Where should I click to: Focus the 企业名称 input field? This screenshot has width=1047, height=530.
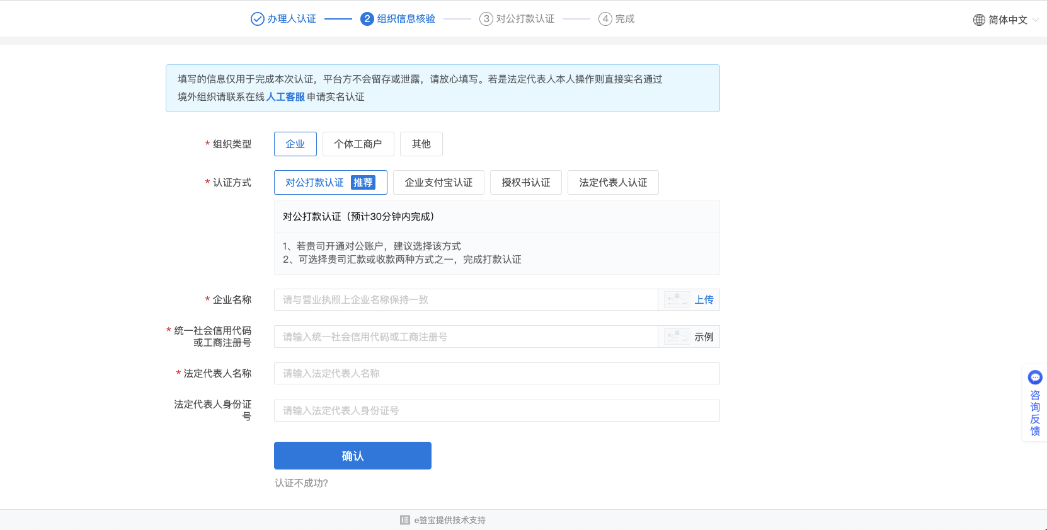coord(466,300)
